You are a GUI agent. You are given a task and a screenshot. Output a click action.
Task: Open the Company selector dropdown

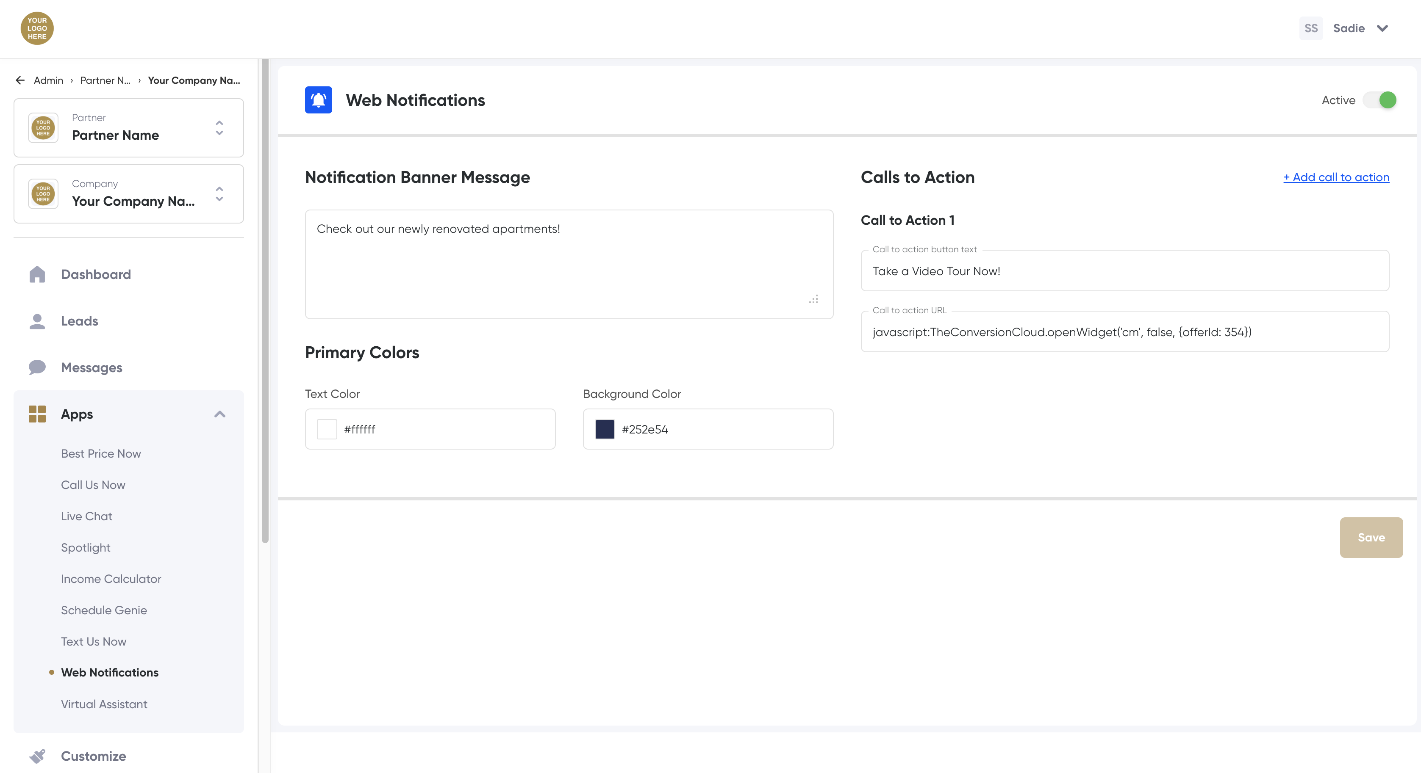click(x=128, y=194)
